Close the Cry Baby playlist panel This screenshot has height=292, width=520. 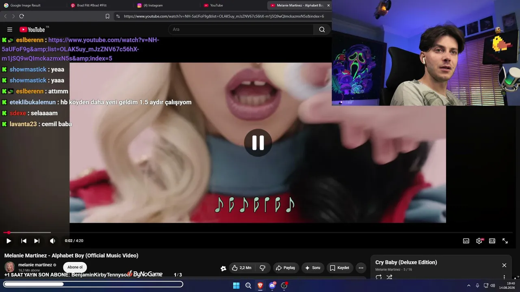point(504,265)
